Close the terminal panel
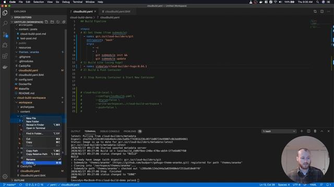The image size is (334, 187). (x=328, y=131)
